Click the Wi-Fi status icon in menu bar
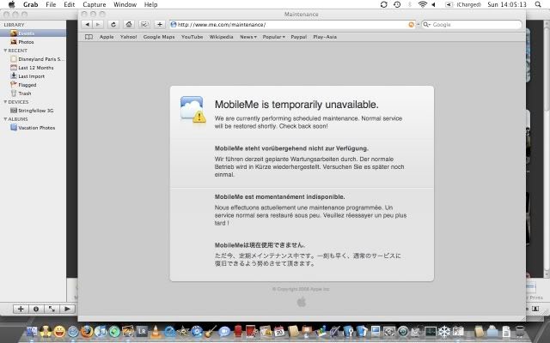Image resolution: width=550 pixels, height=343 pixels. tap(421, 5)
